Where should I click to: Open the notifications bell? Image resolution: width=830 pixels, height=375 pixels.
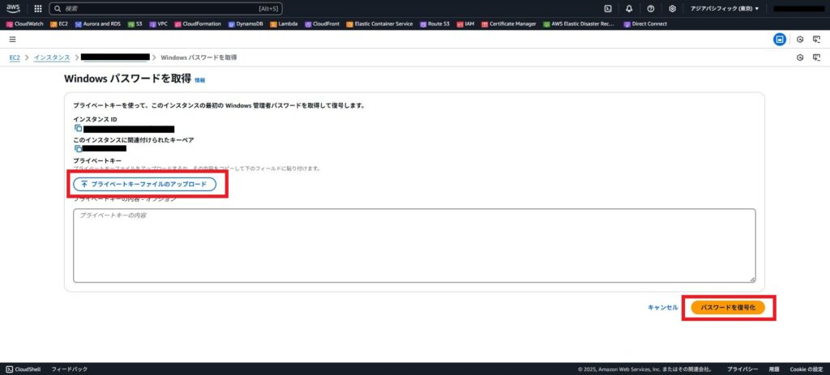pos(629,8)
